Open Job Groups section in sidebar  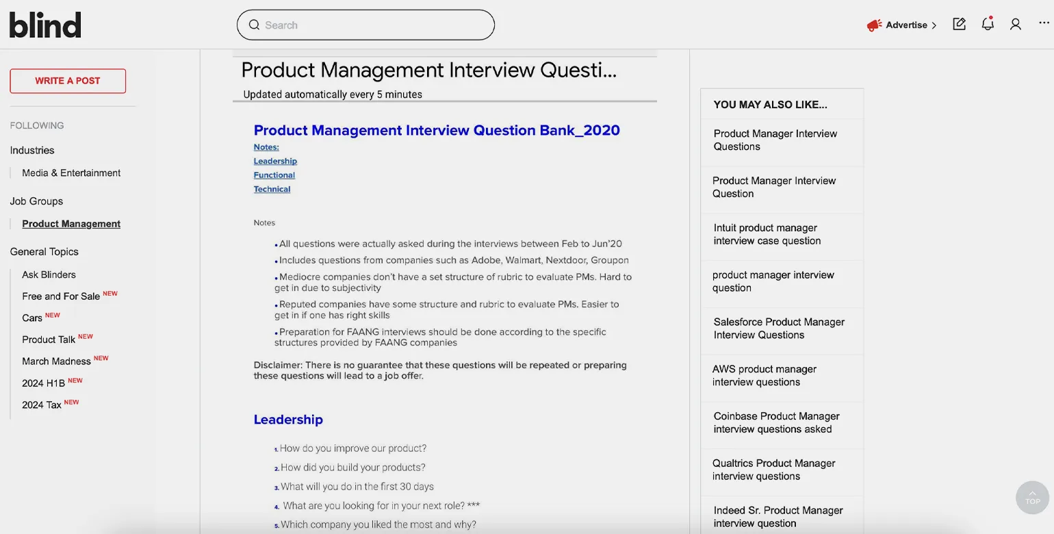[36, 201]
